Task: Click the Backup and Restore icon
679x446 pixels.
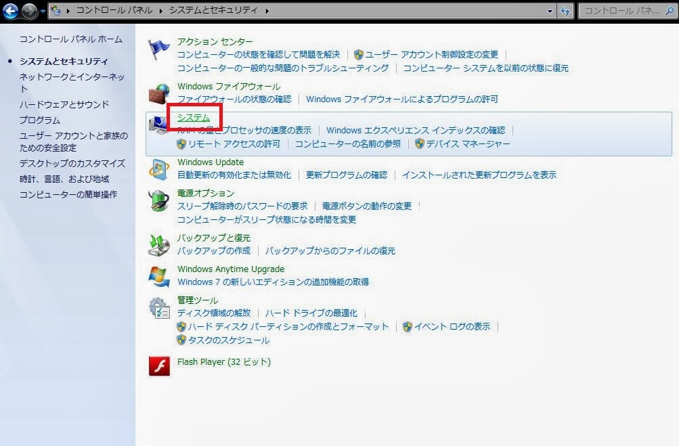Action: pyautogui.click(x=159, y=245)
